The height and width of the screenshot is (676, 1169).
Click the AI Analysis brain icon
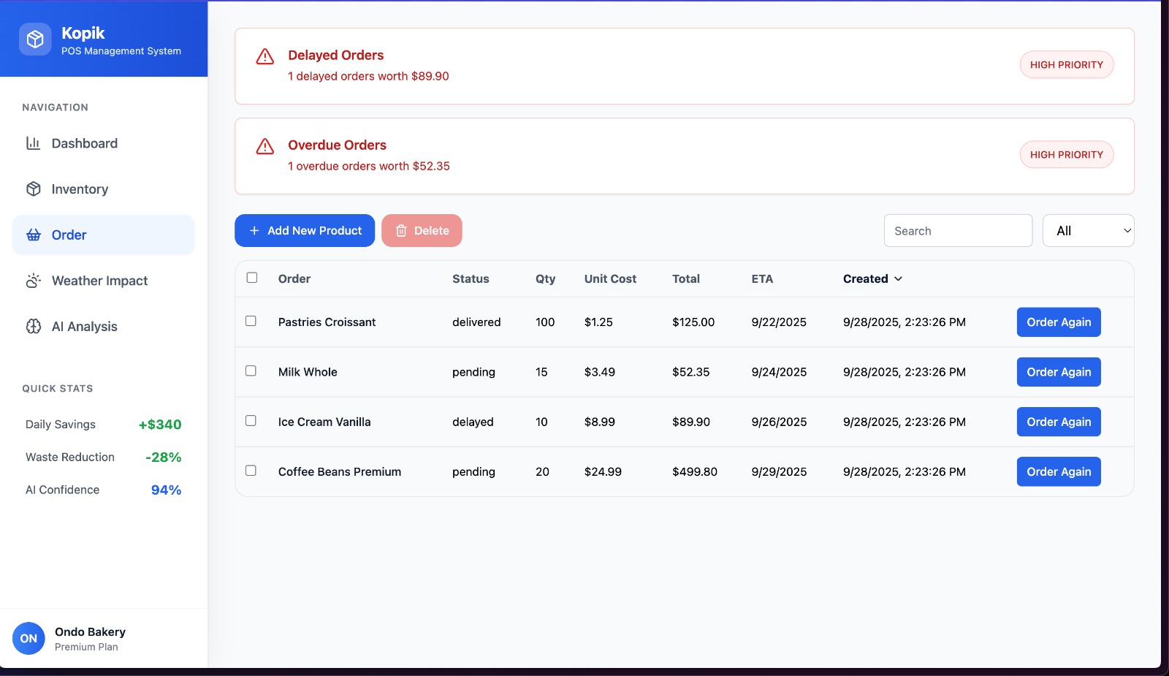[33, 327]
